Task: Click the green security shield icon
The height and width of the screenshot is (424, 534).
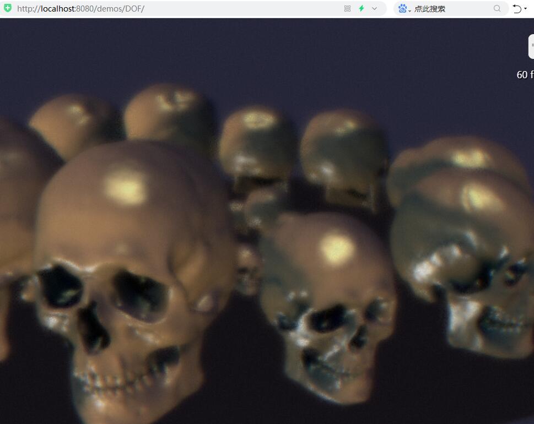Action: [8, 8]
